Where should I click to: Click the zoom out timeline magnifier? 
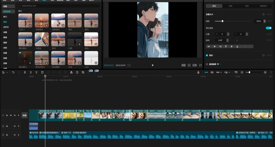[x=242, y=72]
